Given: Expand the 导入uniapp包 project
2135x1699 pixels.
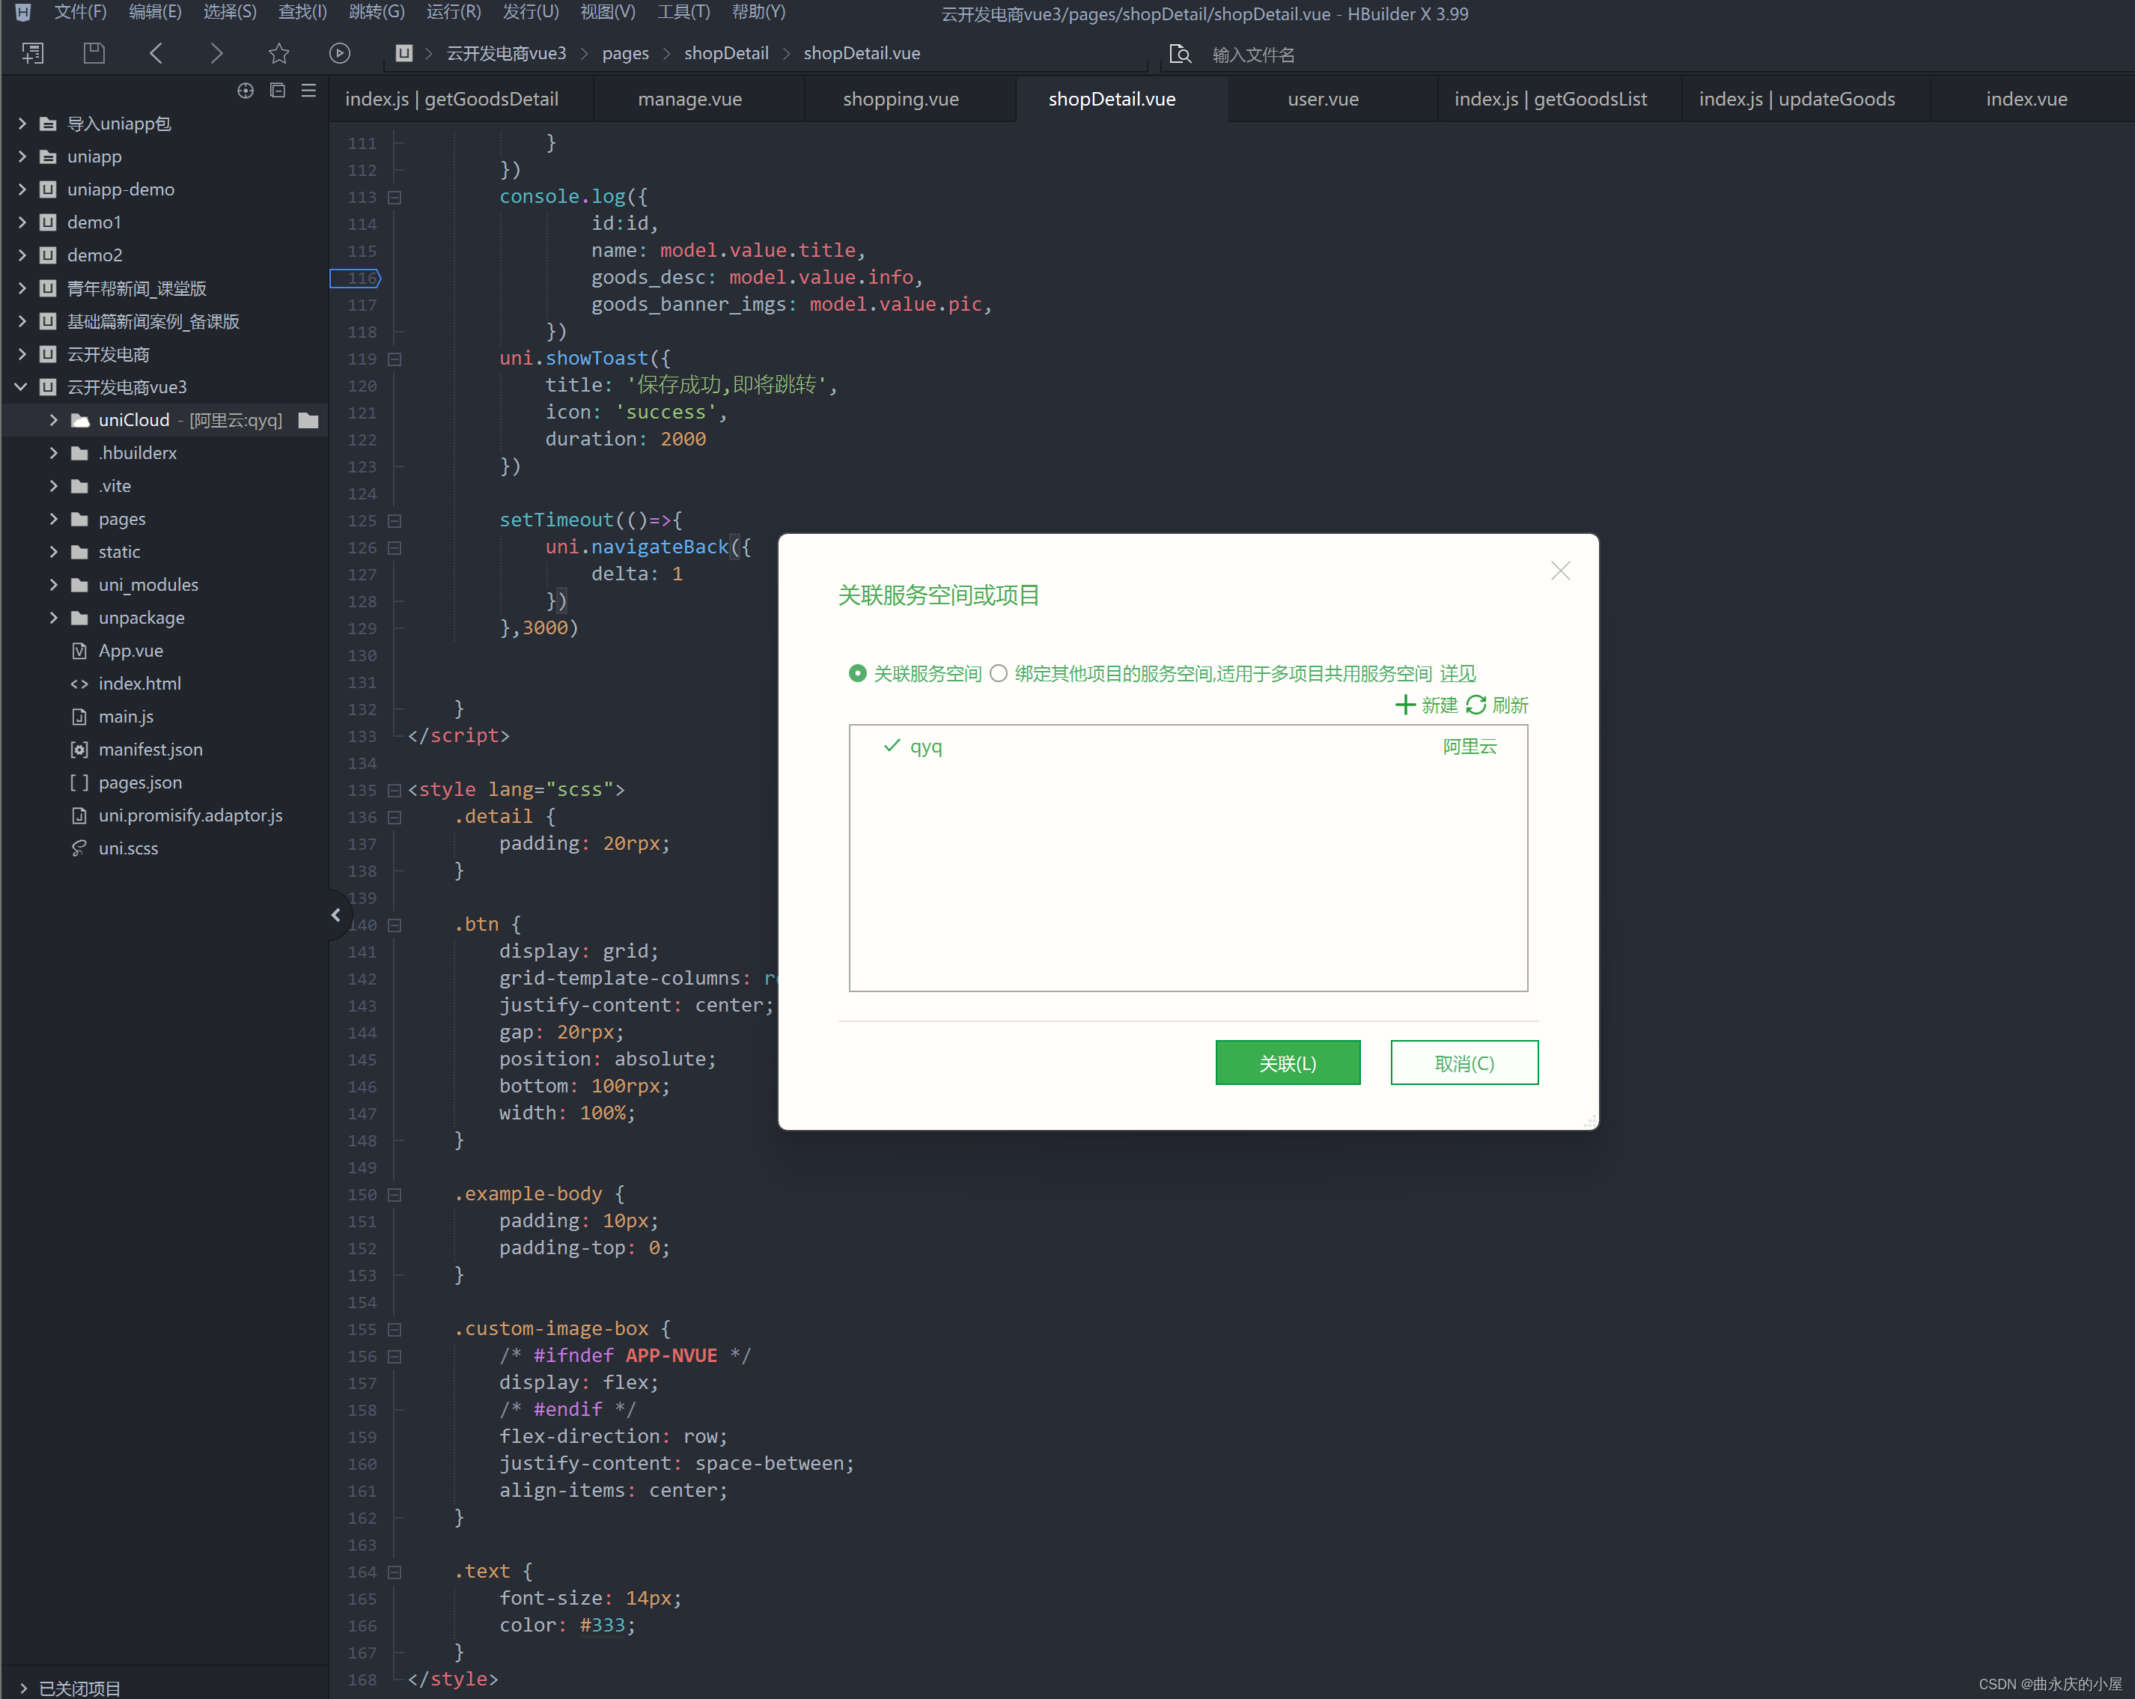Looking at the screenshot, I should coord(22,124).
